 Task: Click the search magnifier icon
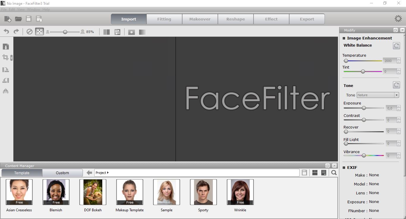pos(334,173)
